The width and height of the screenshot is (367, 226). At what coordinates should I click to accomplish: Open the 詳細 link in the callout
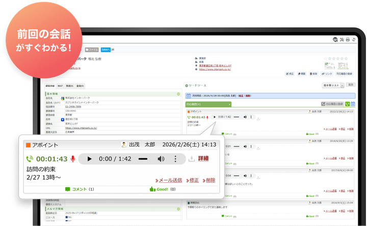coord(203,158)
